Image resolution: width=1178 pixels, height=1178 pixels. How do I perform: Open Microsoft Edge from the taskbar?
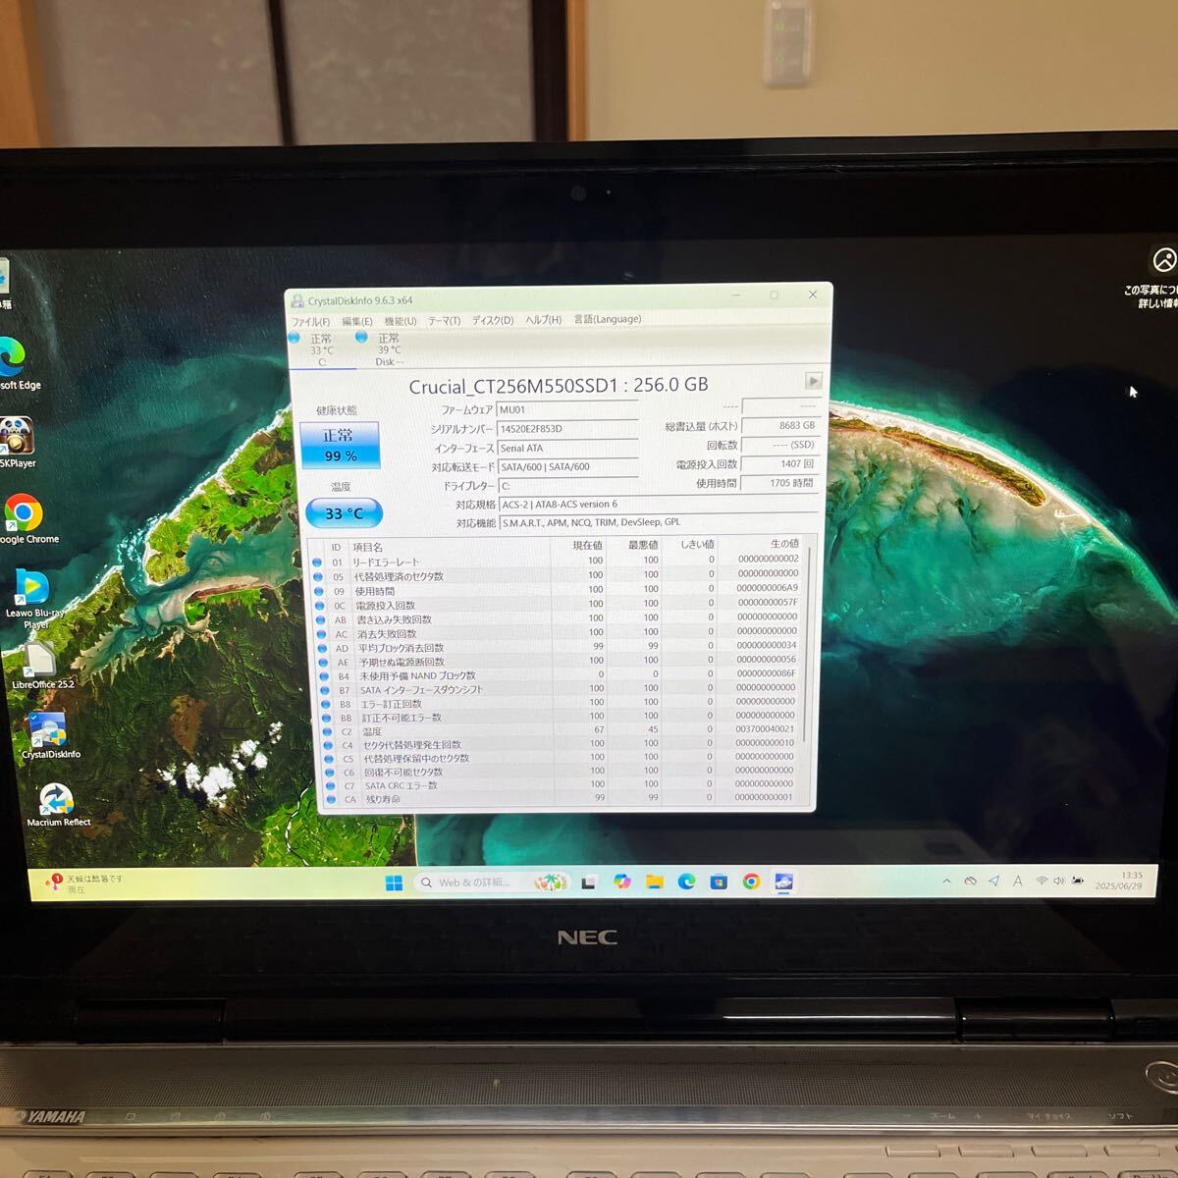pos(687,882)
